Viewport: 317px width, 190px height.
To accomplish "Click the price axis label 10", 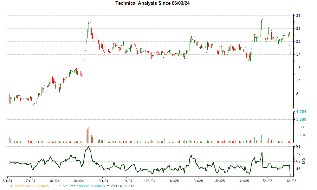I will point(298,81).
